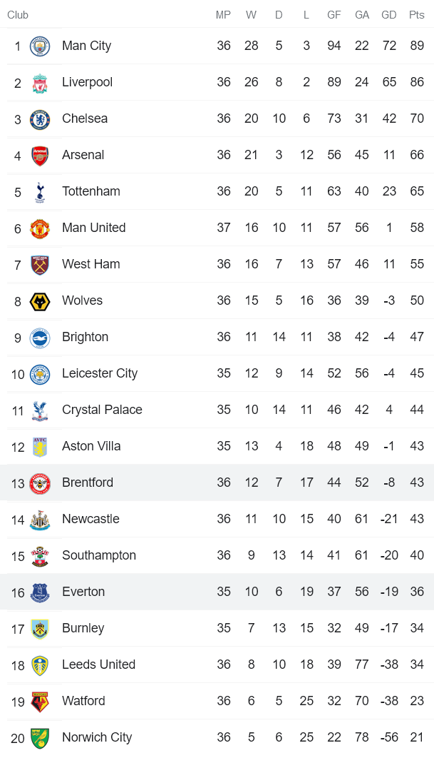The image size is (434, 763).
Task: Click the Liverpool club crest
Action: point(40,83)
